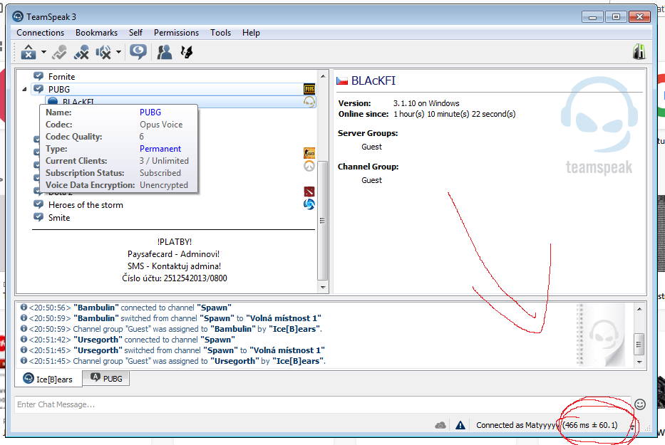Viewport: 665px width, 445px height.
Task: Open the Permissions menu
Action: [177, 33]
